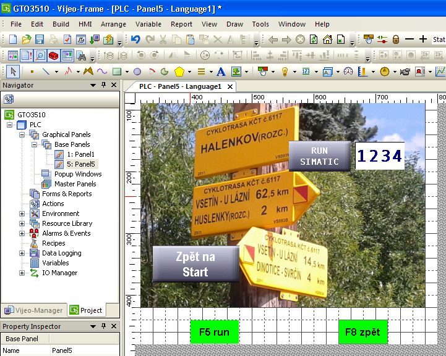Select the 1234 numeric display object

(380, 155)
